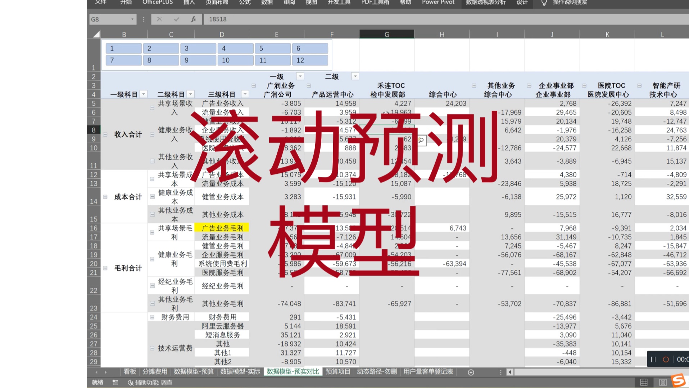689x388 pixels.
Task: Select month 12 in the slicer
Action: [310, 60]
